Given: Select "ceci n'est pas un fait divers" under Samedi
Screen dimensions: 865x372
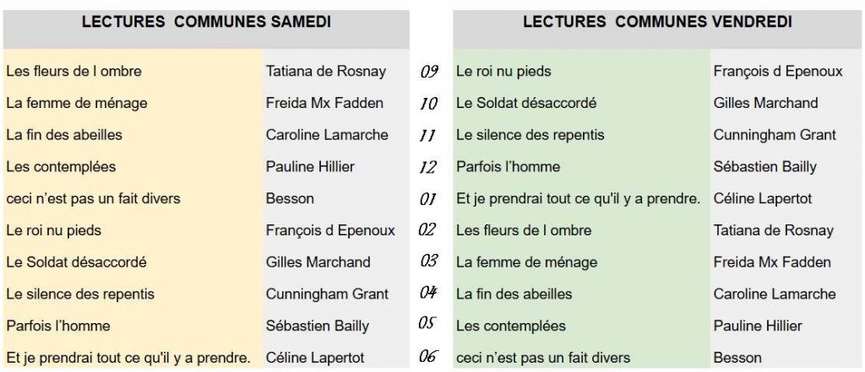Looking at the screenshot, I should pyautogui.click(x=93, y=199).
